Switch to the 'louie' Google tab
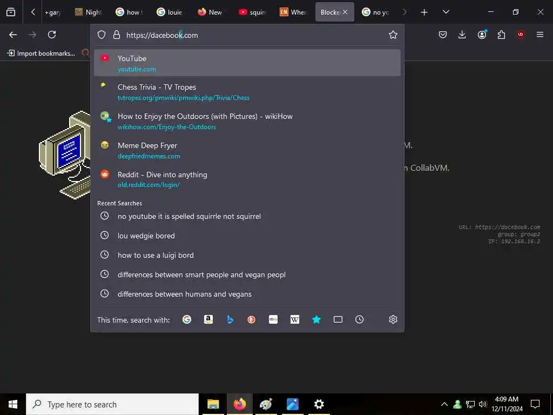 pos(170,12)
